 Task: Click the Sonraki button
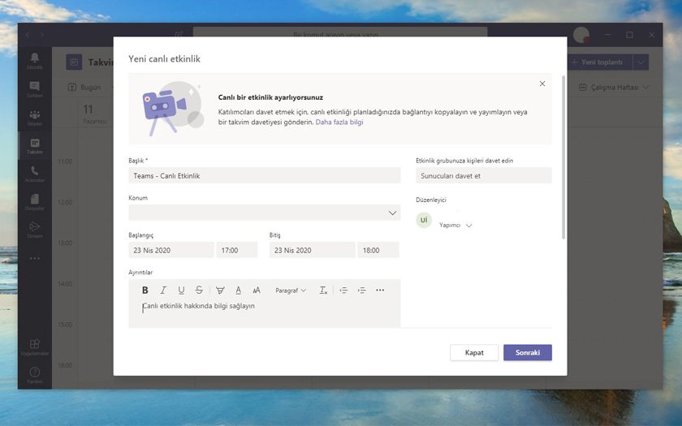tap(527, 353)
